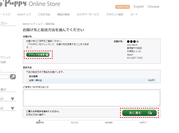Open the カスタマーサービス menu item
Image resolution: width=179 pixels, height=133 pixels.
88,14
